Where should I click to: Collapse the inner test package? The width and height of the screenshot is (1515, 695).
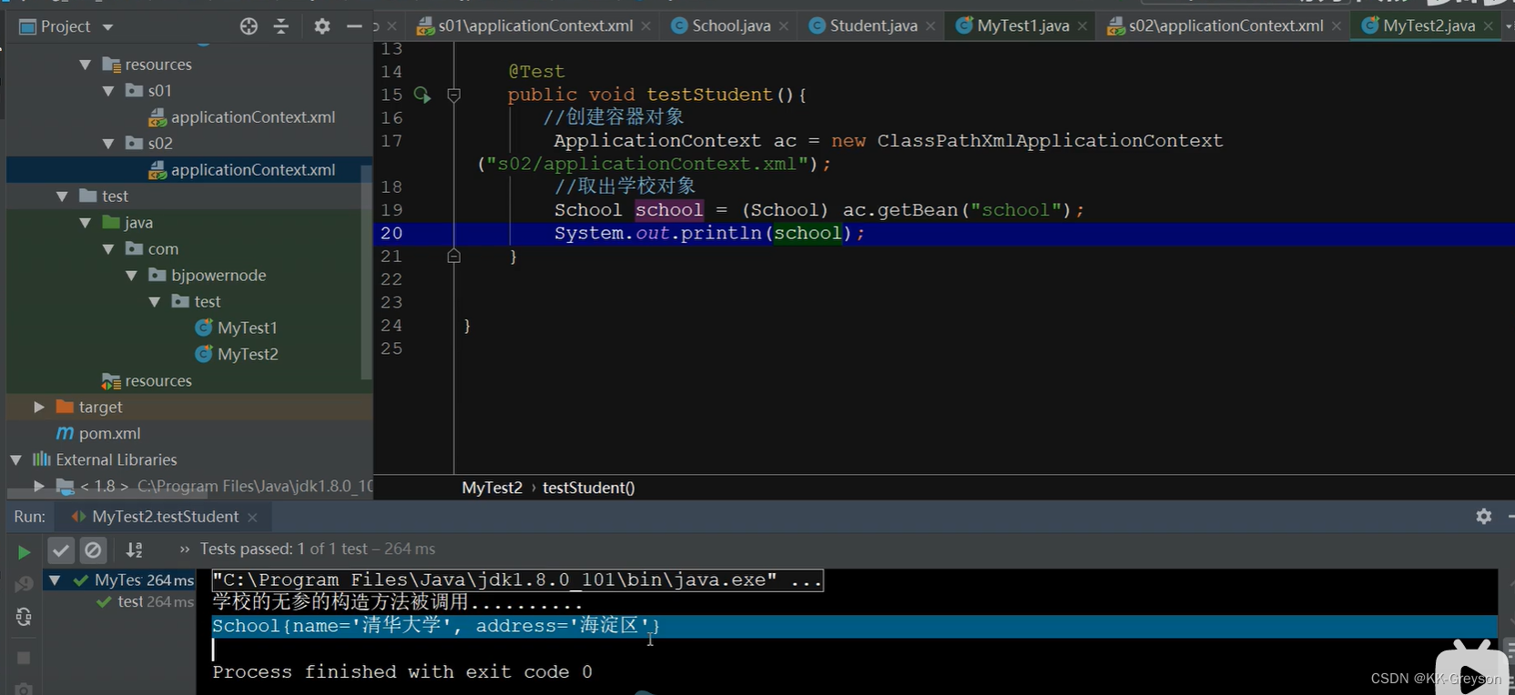(155, 302)
